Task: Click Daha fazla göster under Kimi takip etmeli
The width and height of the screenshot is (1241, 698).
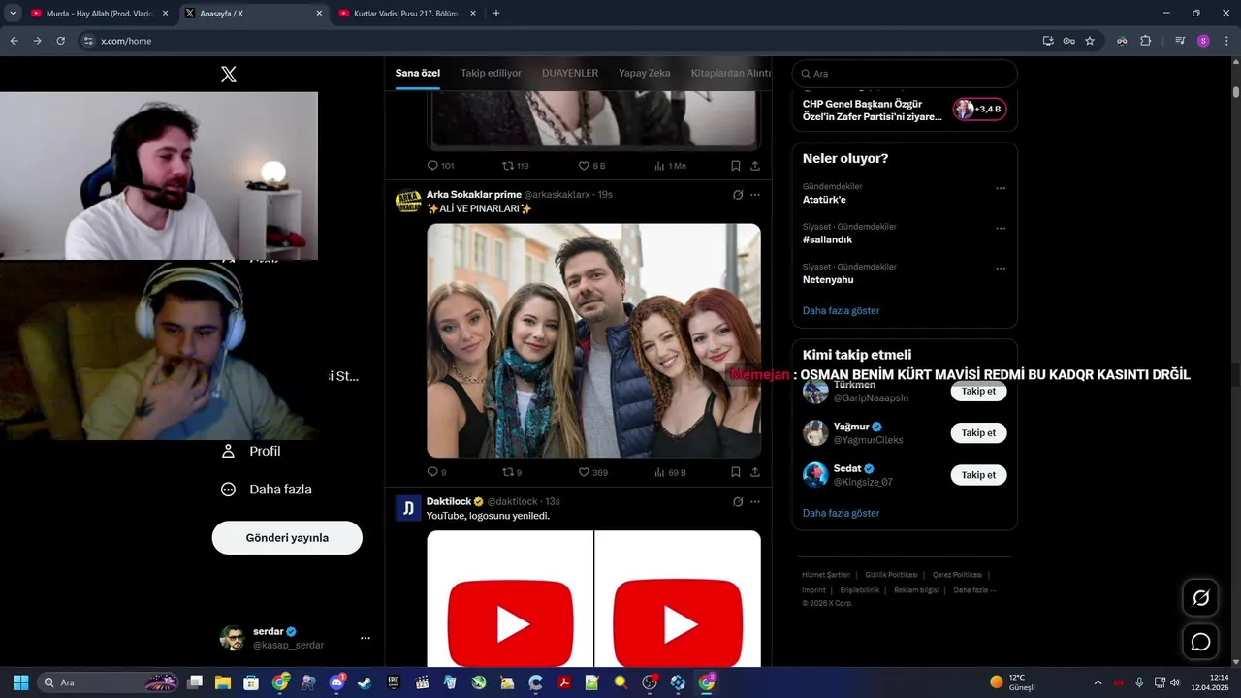Action: 841,513
